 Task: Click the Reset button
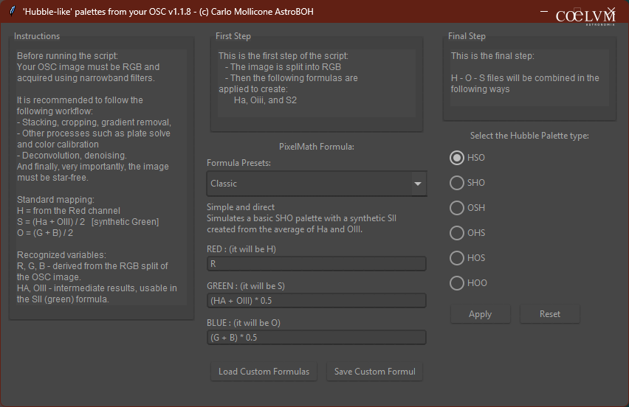549,314
